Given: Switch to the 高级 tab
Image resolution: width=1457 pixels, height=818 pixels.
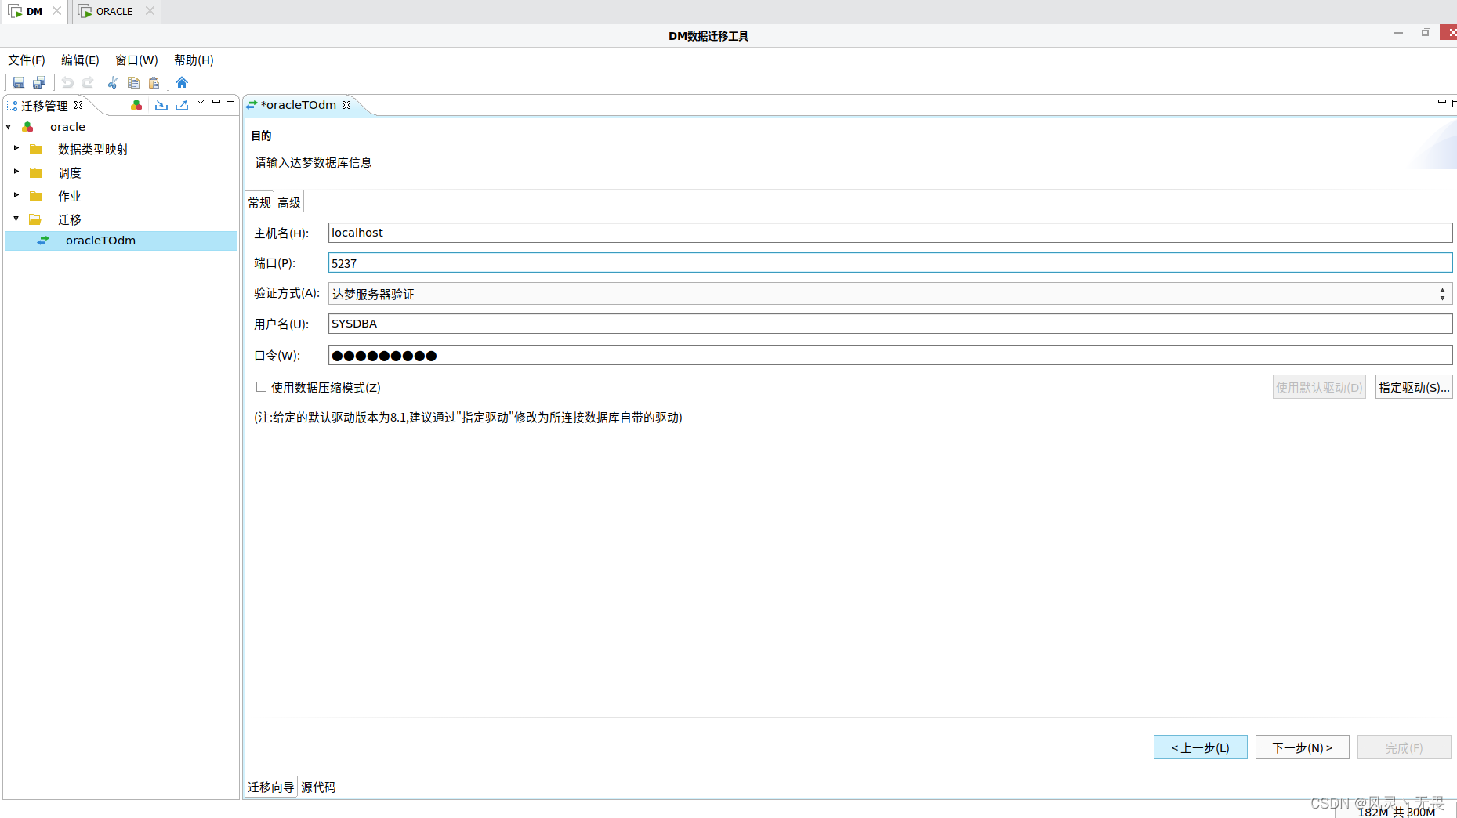Looking at the screenshot, I should point(289,202).
